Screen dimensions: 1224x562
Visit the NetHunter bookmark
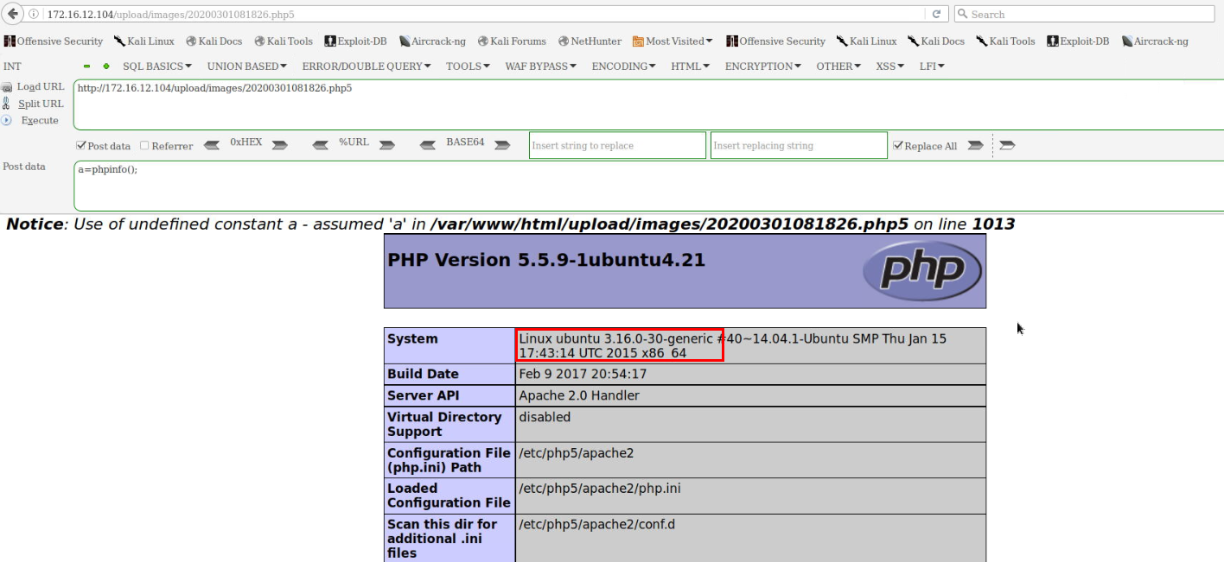590,41
